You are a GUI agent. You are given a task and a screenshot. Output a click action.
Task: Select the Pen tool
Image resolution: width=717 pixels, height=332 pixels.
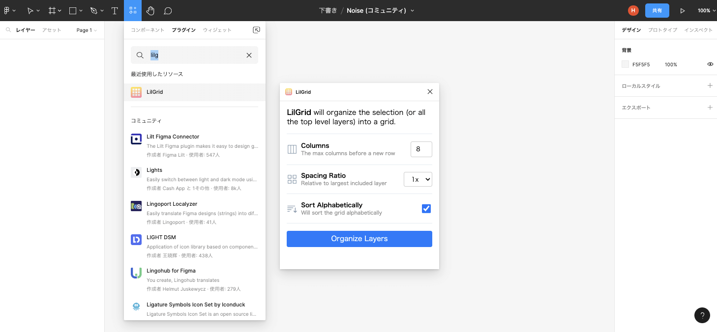94,10
